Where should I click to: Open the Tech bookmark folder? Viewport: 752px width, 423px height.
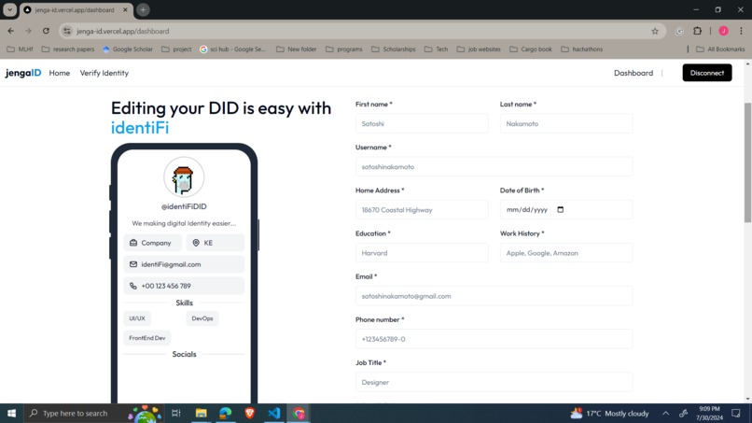[436, 49]
